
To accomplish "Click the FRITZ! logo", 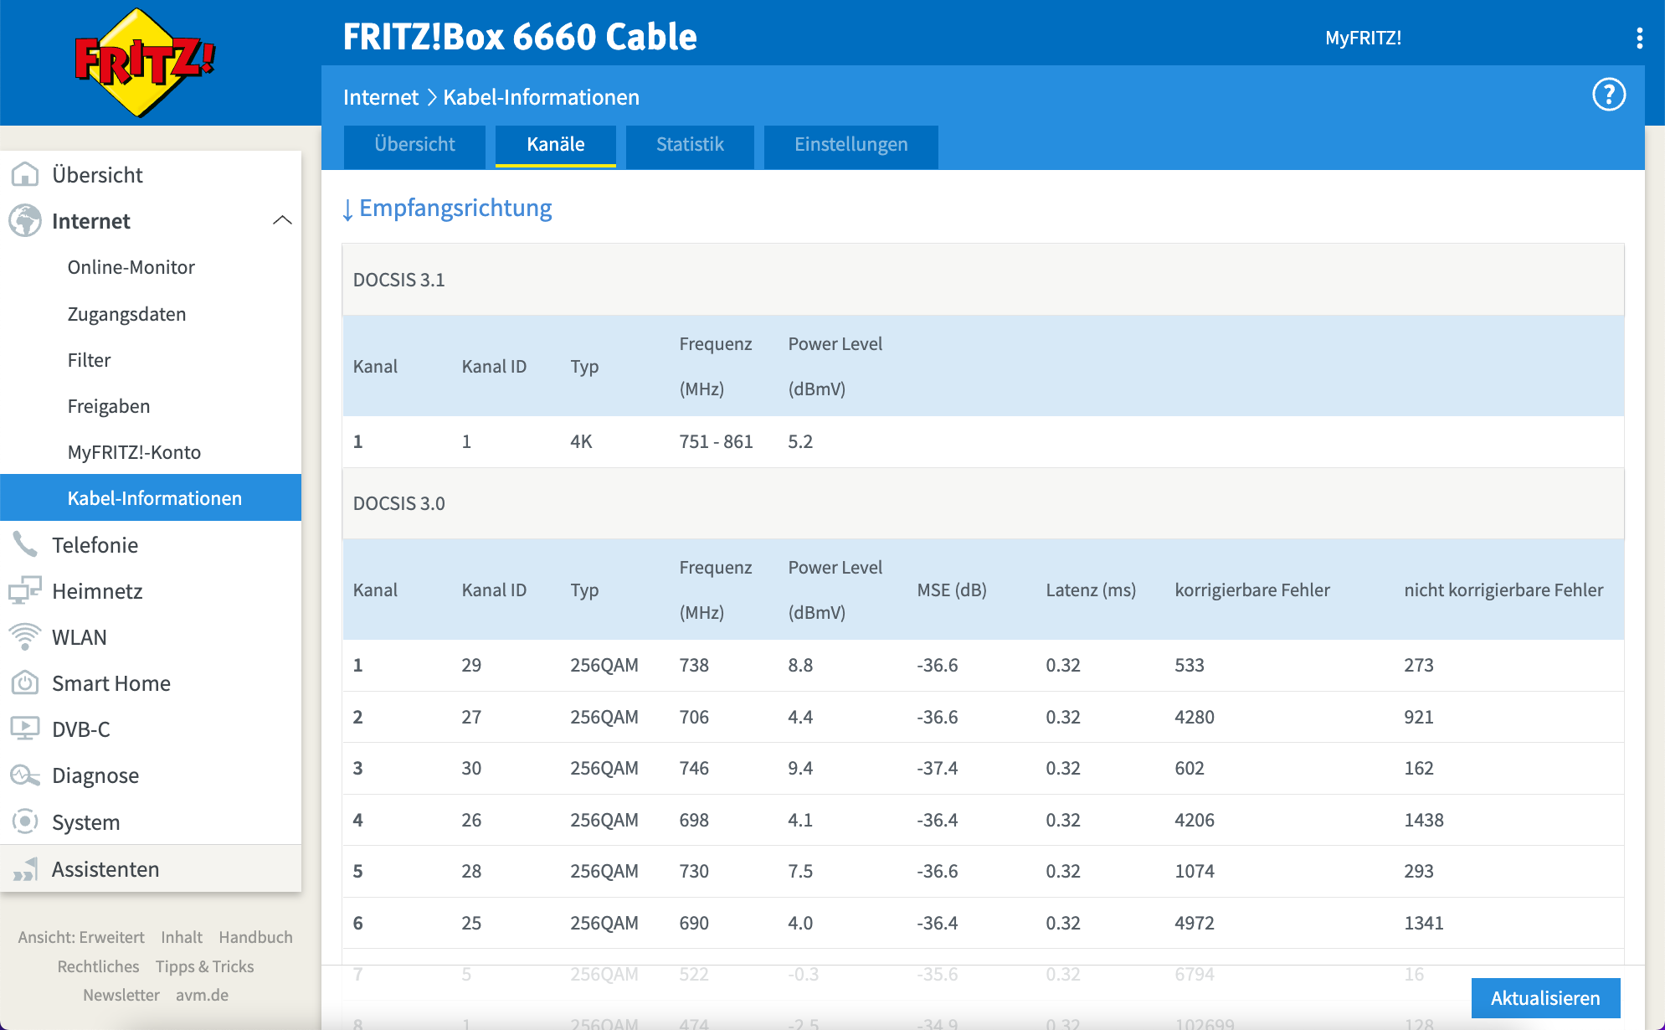I will pyautogui.click(x=146, y=63).
